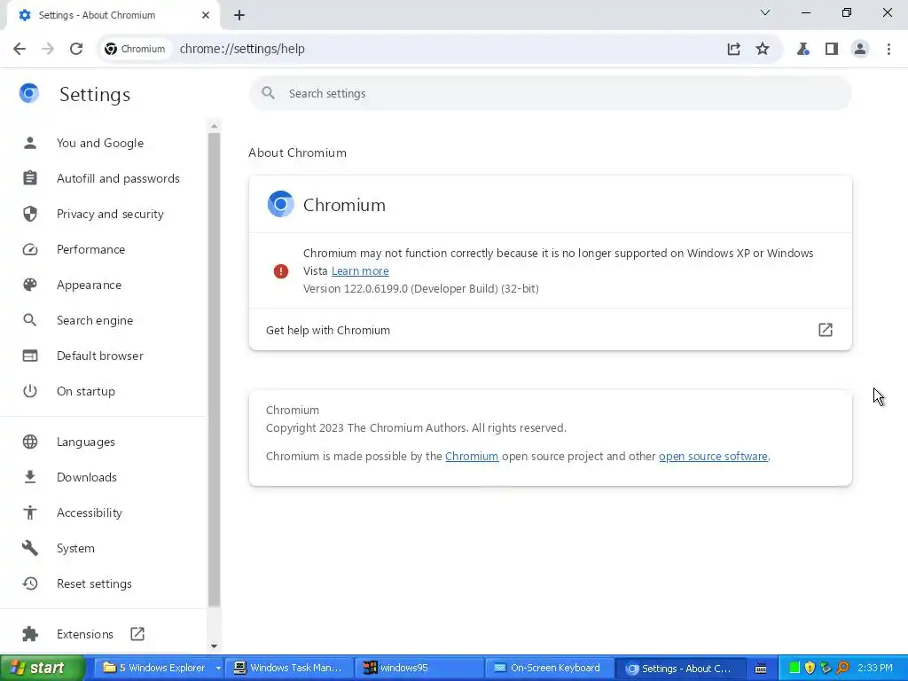The image size is (908, 681).
Task: Click the person icon beside You and Google
Action: click(x=30, y=143)
